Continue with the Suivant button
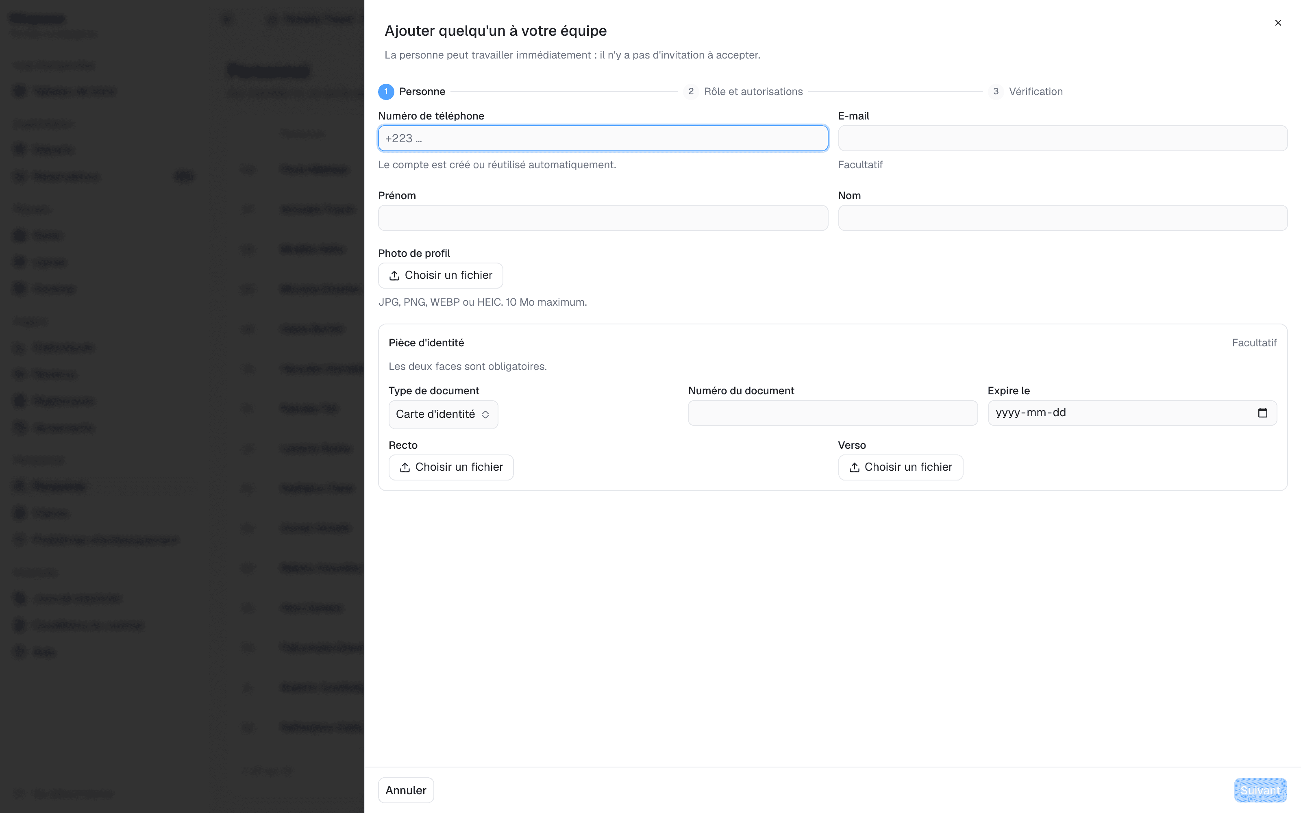The height and width of the screenshot is (813, 1301). [x=1260, y=790]
